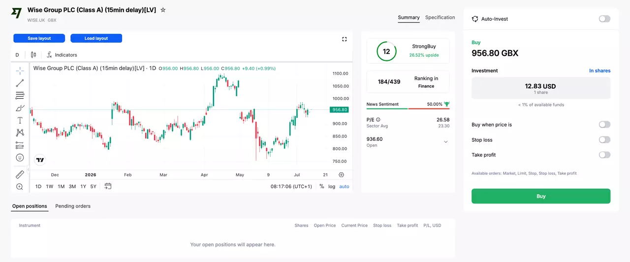Collapse the drawing toolbar arrow
Viewport: 630px width, 262px height.
pyautogui.click(x=28, y=169)
